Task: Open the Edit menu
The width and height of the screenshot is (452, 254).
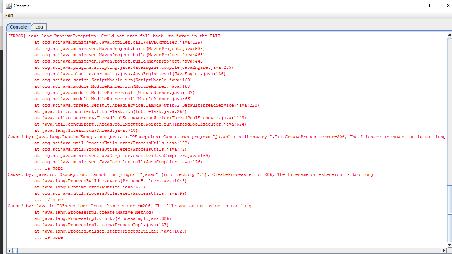Action: click(9, 16)
